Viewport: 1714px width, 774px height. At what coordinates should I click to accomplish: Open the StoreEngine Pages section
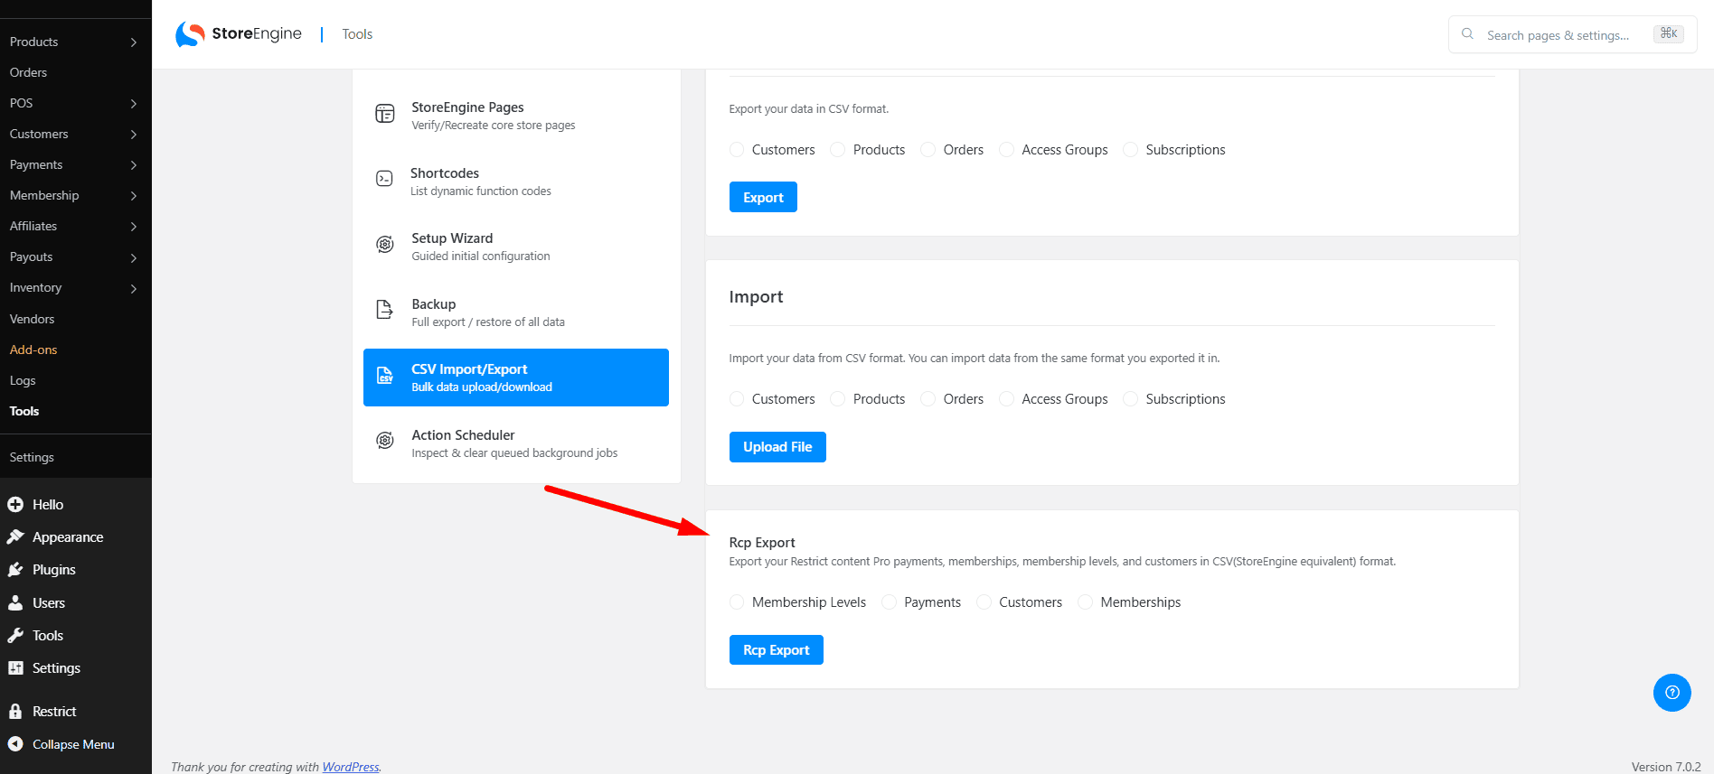click(x=516, y=116)
